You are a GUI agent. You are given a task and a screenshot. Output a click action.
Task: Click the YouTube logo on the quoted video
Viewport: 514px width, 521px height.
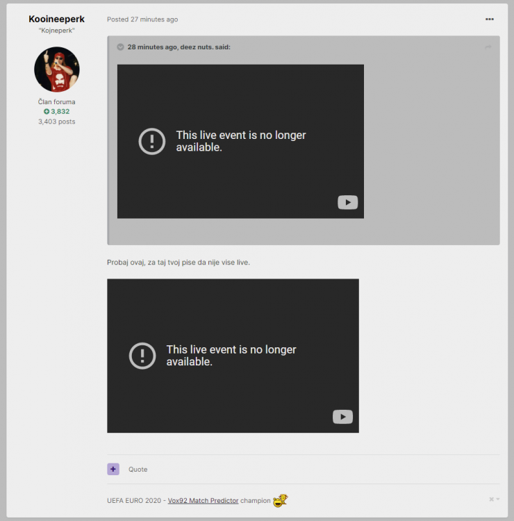347,202
